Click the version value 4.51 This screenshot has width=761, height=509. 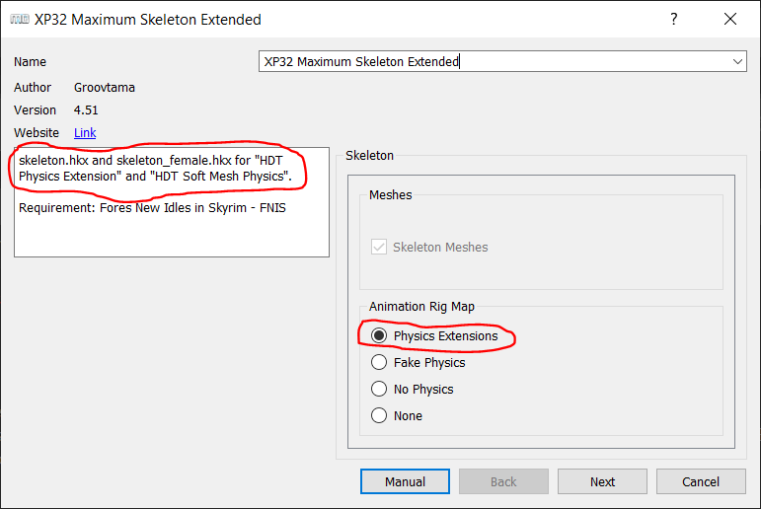point(86,110)
